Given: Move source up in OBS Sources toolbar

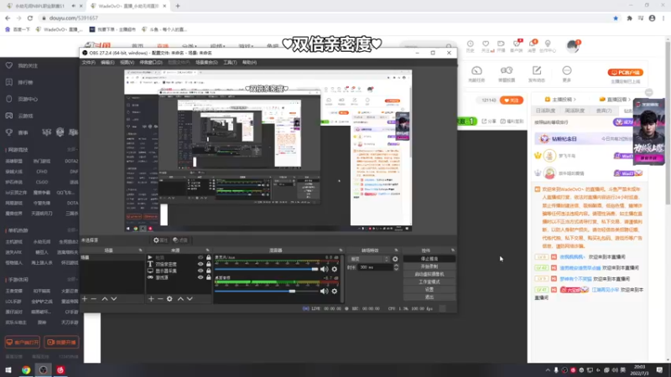Looking at the screenshot, I should click(x=180, y=299).
